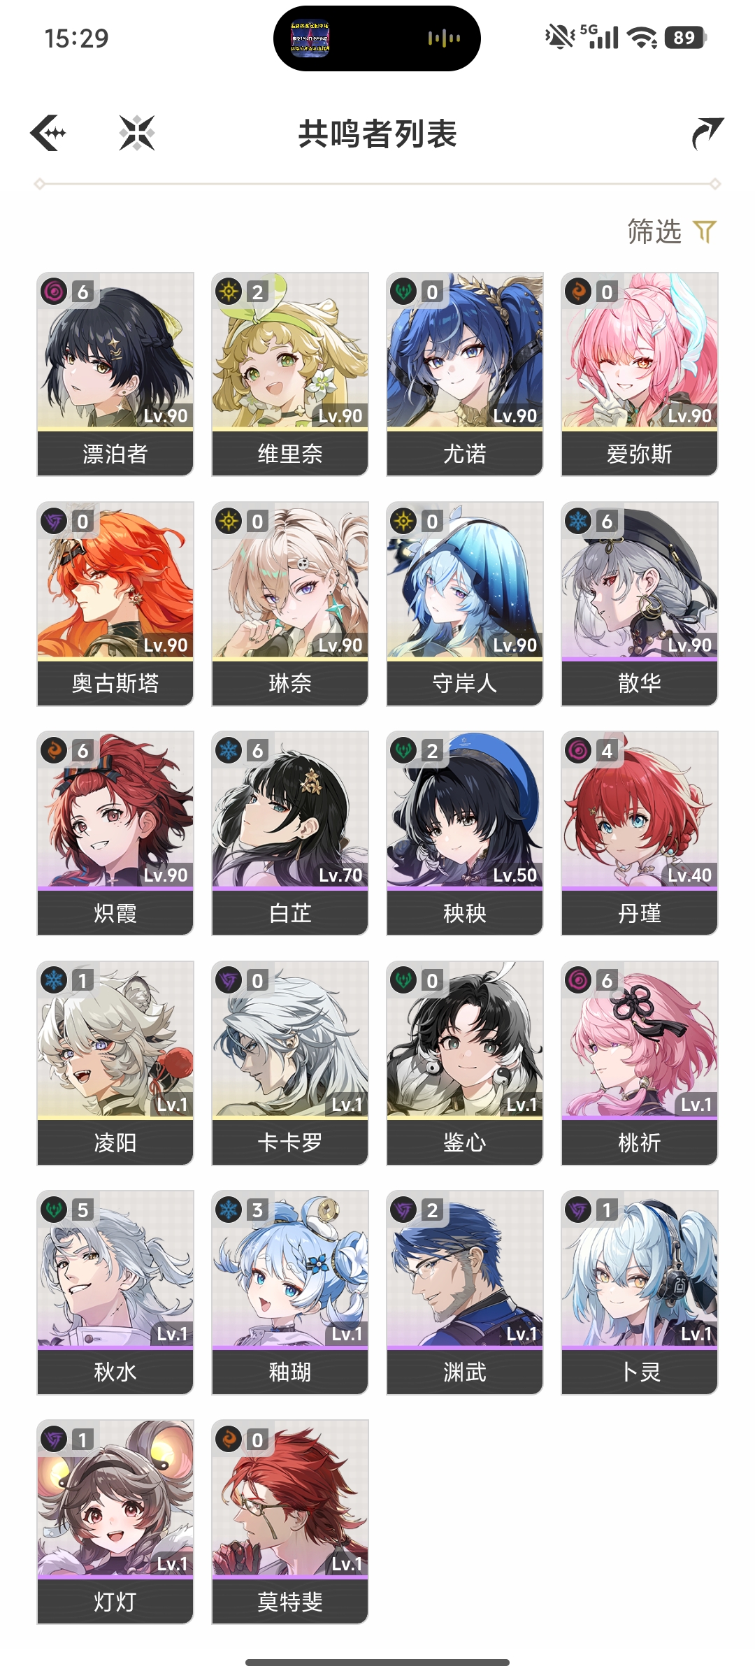Open the 釉瑚 character portrait
The width and height of the screenshot is (755, 1678).
point(290,1269)
